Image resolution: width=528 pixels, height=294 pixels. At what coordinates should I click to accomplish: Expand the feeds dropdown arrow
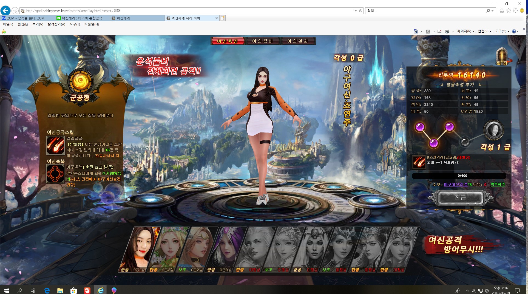[434, 31]
